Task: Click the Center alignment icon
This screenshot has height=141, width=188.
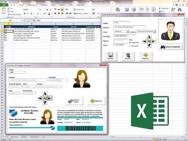Action: [x=59, y=13]
